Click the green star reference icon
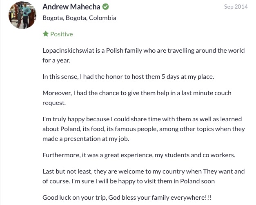This screenshot has height=205, width=256. (46, 34)
